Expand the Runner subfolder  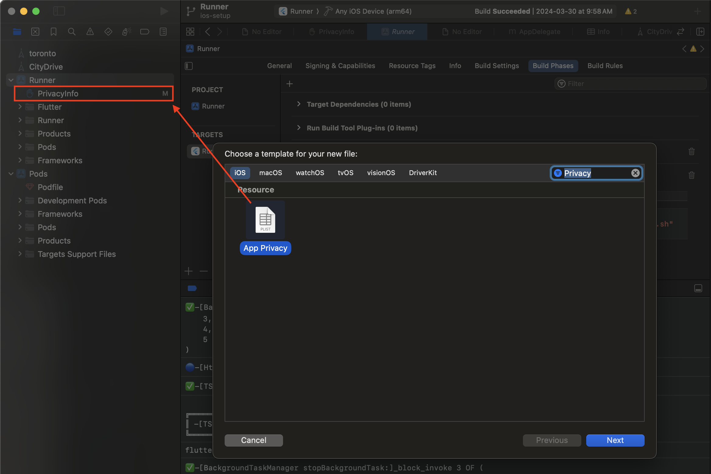click(x=20, y=120)
